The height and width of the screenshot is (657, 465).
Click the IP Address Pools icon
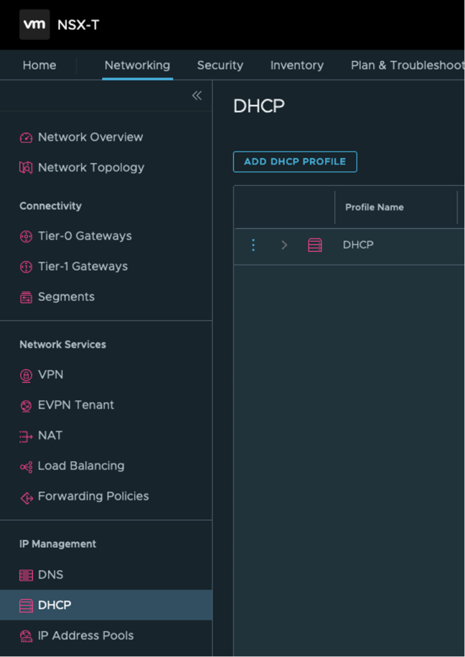coord(26,636)
